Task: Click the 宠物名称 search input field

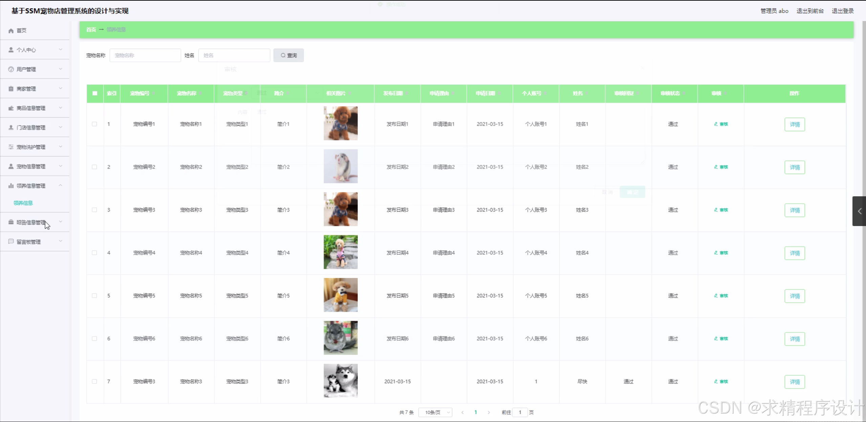Action: pyautogui.click(x=145, y=55)
